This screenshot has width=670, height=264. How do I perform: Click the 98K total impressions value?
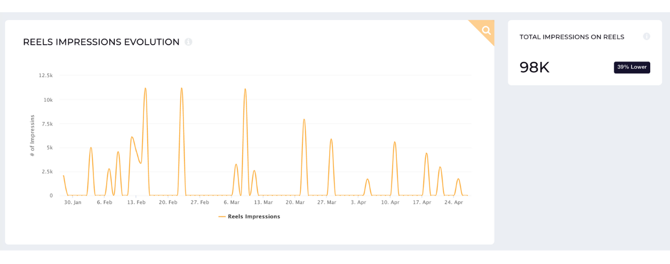pos(535,68)
